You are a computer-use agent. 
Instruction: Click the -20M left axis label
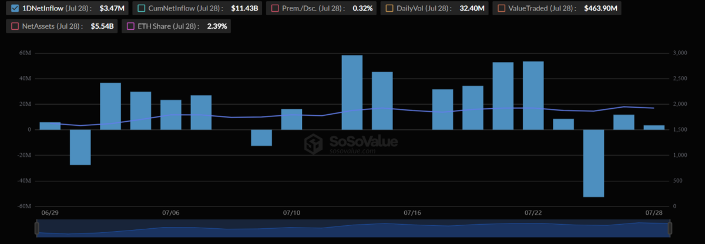23,156
